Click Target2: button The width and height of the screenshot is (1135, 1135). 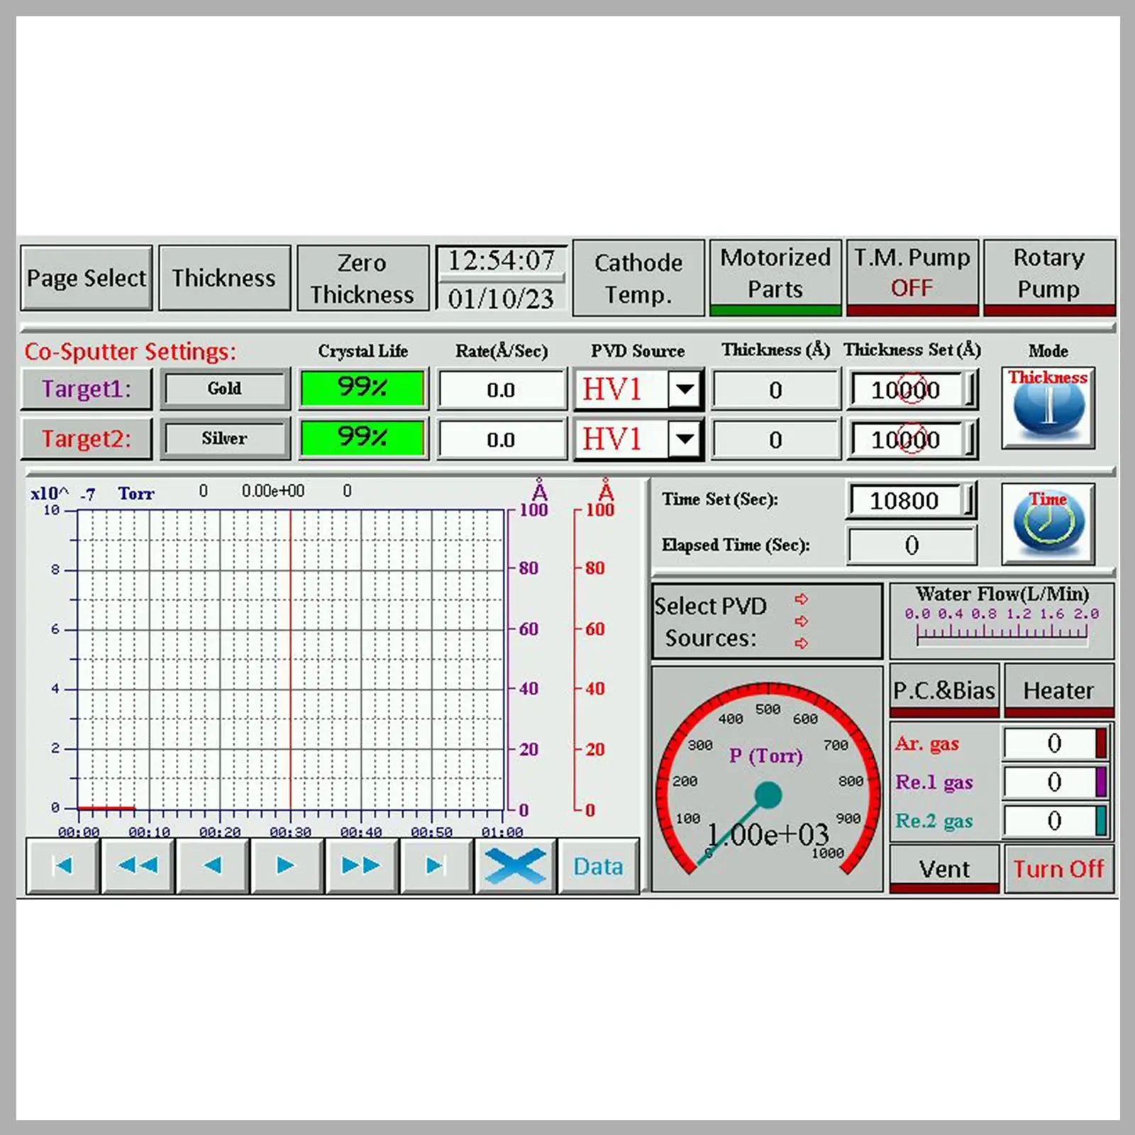tap(87, 438)
